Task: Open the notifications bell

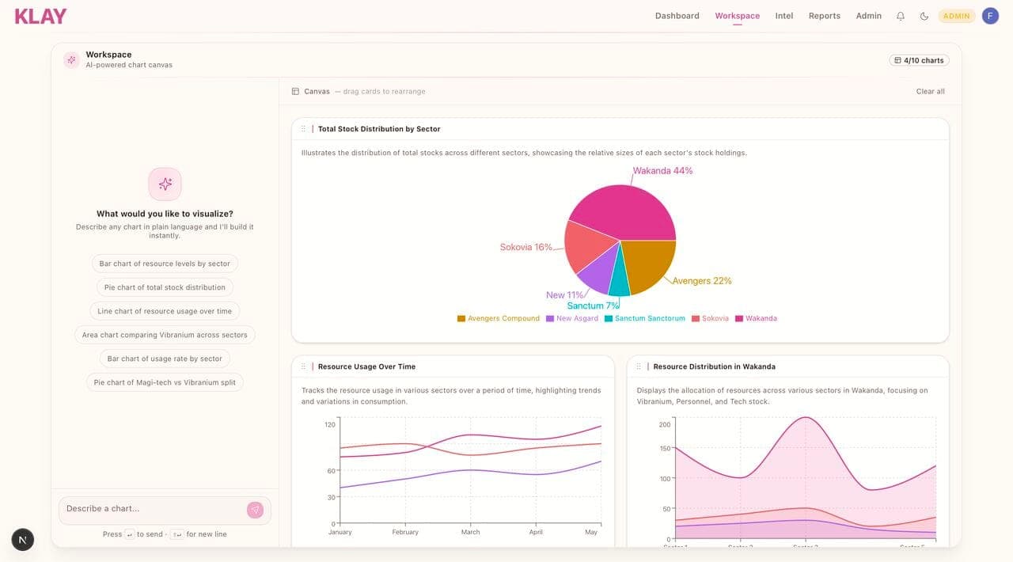Action: point(901,16)
